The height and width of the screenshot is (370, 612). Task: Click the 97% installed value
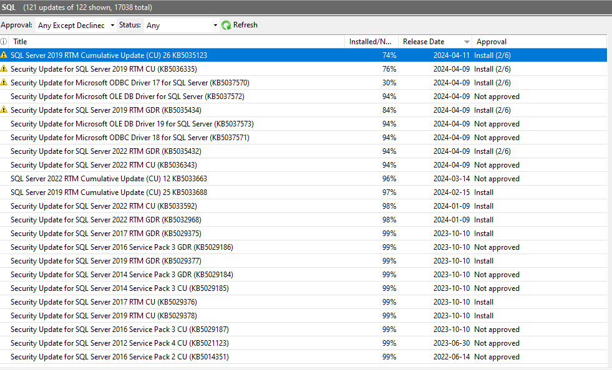pyautogui.click(x=389, y=192)
